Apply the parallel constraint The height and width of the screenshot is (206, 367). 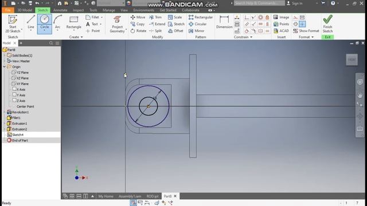click(247, 24)
